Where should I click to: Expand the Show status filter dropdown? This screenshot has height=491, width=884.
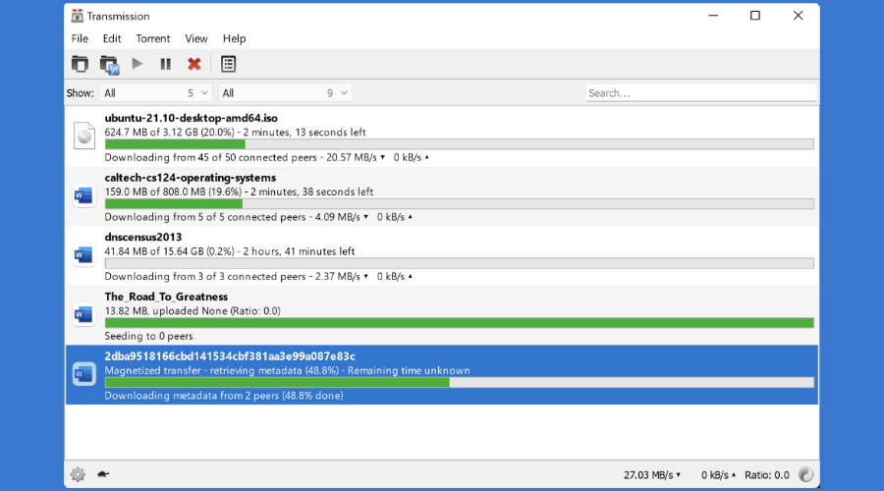pos(156,93)
